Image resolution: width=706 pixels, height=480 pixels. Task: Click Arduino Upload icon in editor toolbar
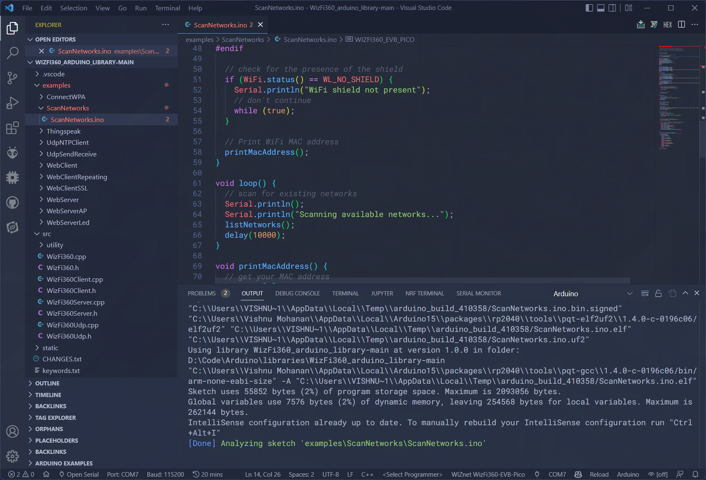[x=641, y=24]
